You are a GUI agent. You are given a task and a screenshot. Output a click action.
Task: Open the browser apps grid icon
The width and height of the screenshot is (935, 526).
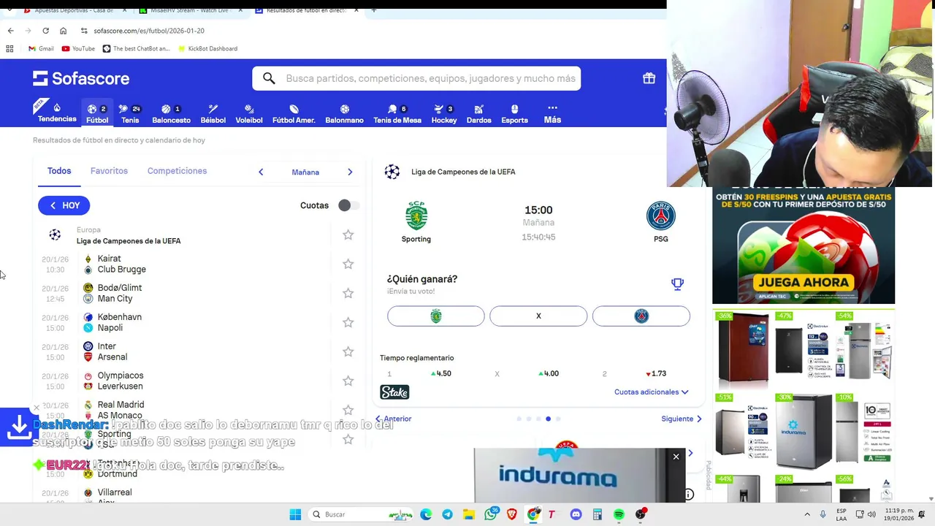9,49
